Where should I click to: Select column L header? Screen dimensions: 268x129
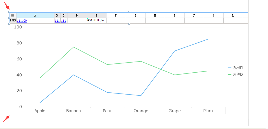233,15
